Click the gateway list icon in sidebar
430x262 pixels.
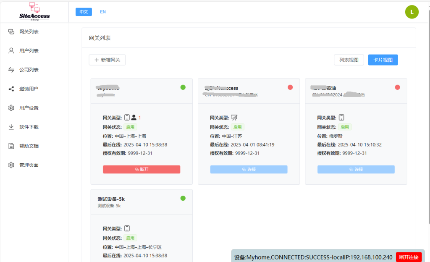click(11, 31)
